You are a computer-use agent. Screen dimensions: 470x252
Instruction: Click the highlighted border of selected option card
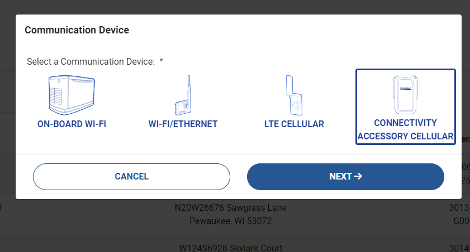click(x=406, y=70)
